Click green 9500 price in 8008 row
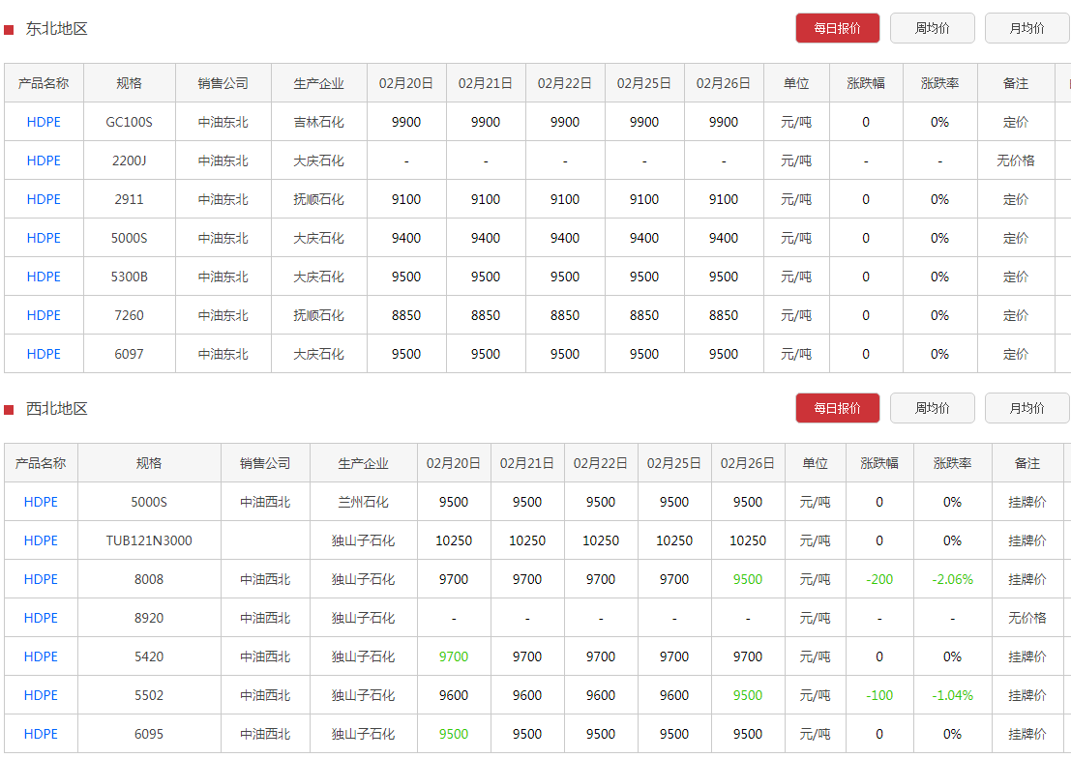The width and height of the screenshot is (1071, 758). (x=748, y=579)
